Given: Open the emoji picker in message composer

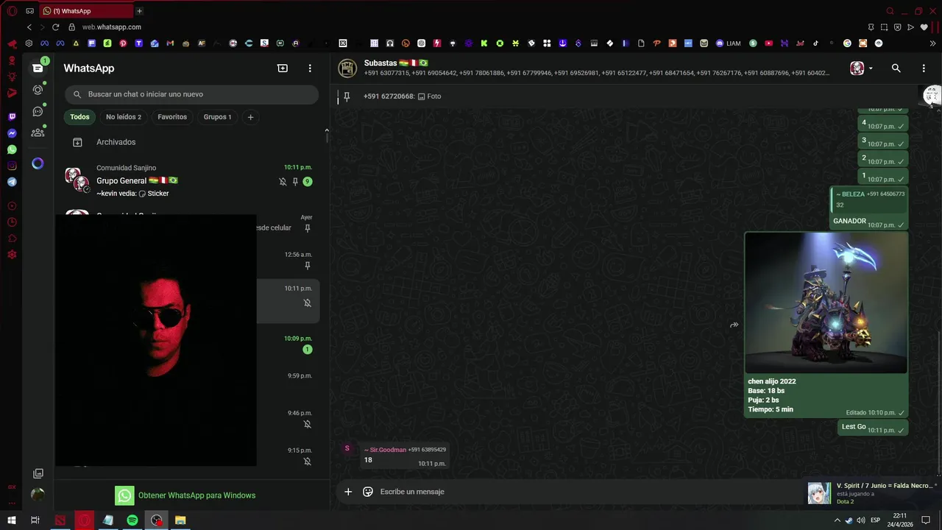Looking at the screenshot, I should (368, 492).
